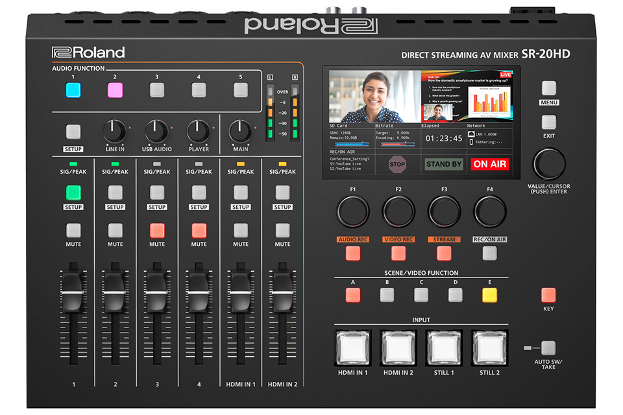This screenshot has width=623, height=415.
Task: Start streaming with the STREAM button
Action: 444,254
